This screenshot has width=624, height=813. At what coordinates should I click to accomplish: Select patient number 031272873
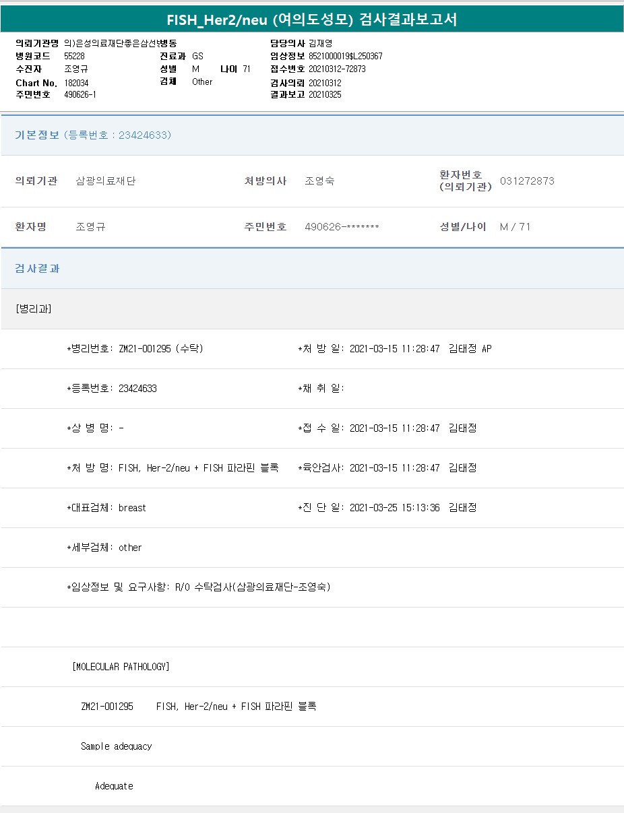[527, 181]
